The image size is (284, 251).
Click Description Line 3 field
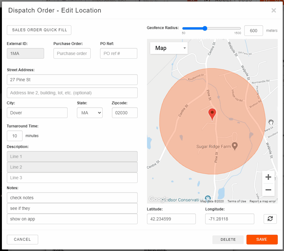pos(72,178)
